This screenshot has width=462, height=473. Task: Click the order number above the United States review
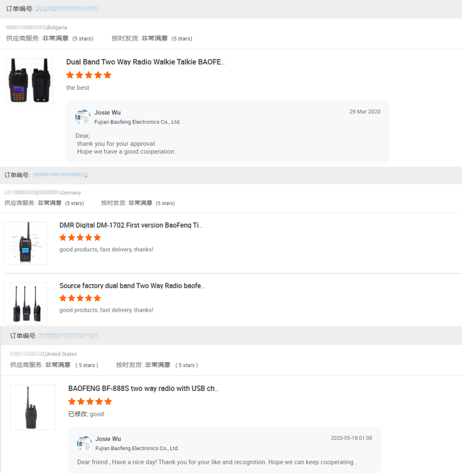(68, 336)
